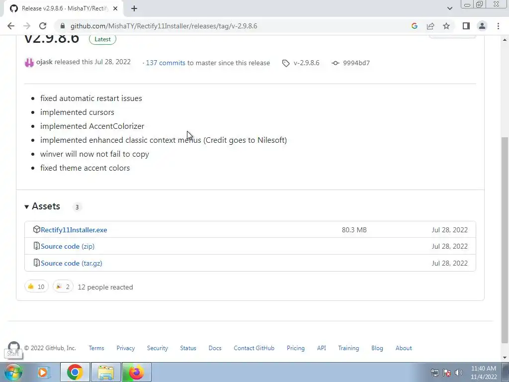Click the volume speaker tray icon
Image resolution: width=509 pixels, height=382 pixels.
click(459, 373)
